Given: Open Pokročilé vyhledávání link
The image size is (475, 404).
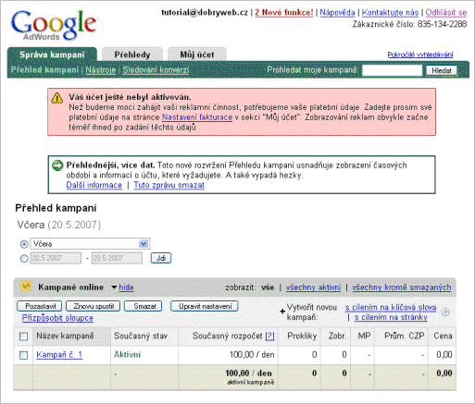Looking at the screenshot, I should pyautogui.click(x=420, y=55).
